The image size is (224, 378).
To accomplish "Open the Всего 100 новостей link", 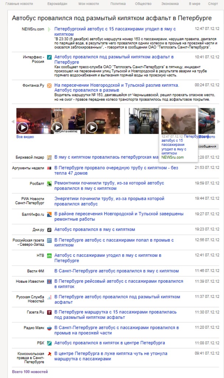I will click(30, 372).
